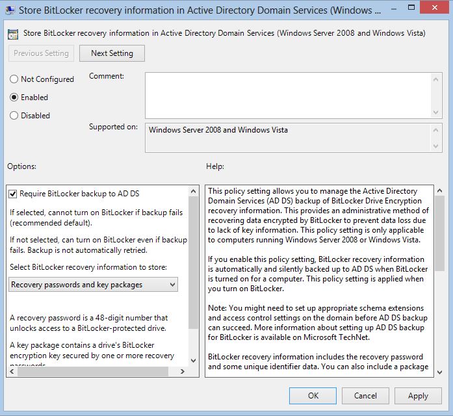Click inside the Comment text box

(x=288, y=96)
